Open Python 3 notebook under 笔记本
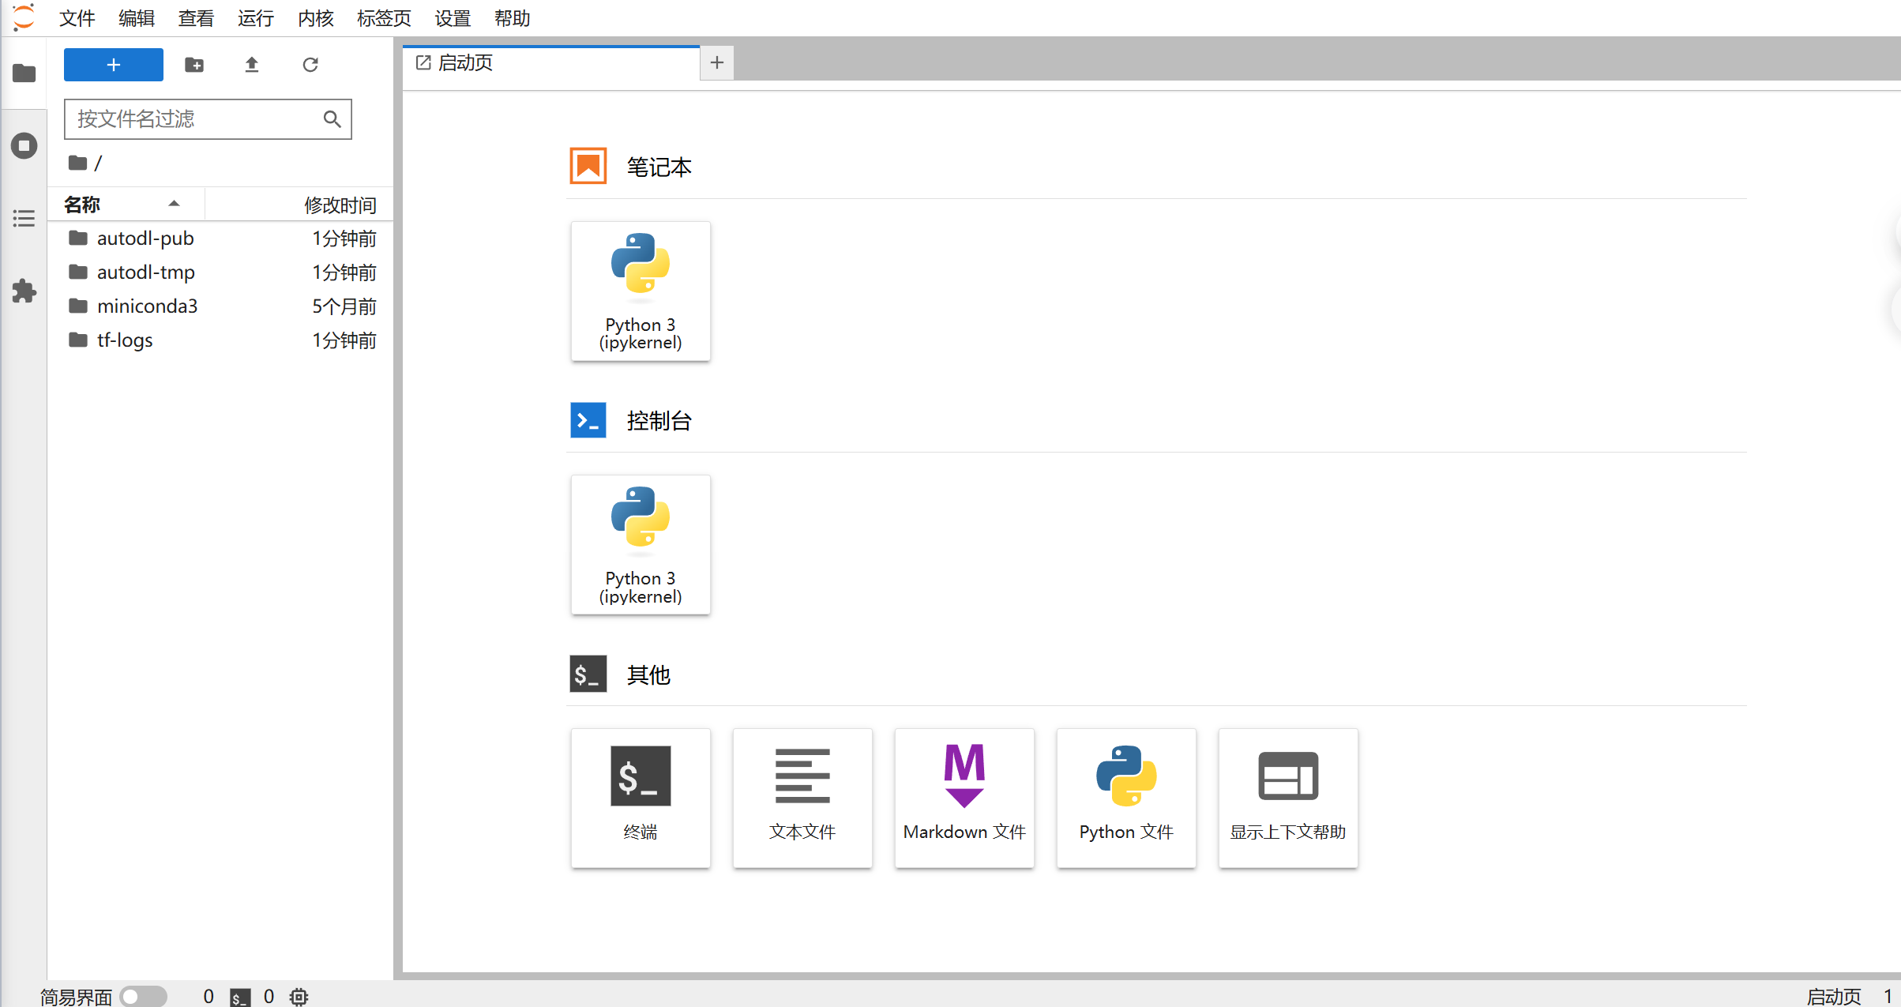1901x1007 pixels. click(641, 291)
